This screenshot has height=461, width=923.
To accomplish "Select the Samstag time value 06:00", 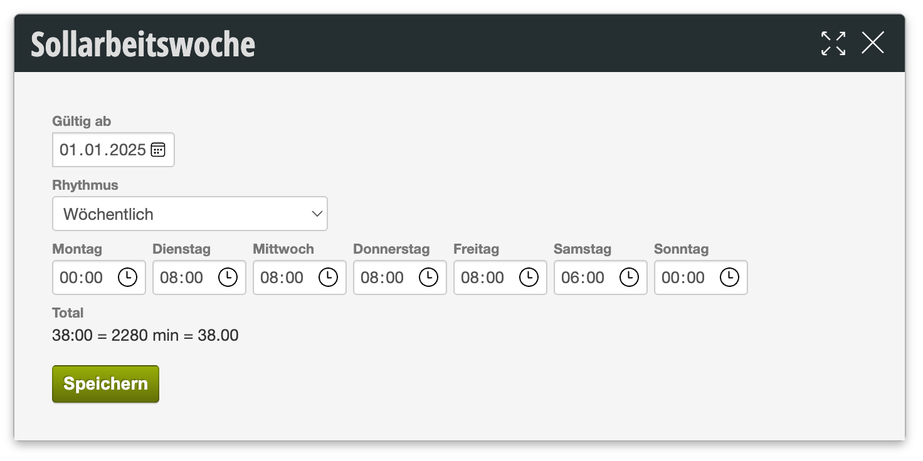I will (x=583, y=277).
